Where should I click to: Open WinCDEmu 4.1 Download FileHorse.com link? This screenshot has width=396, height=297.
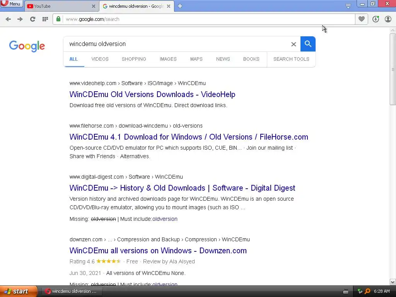[189, 137]
